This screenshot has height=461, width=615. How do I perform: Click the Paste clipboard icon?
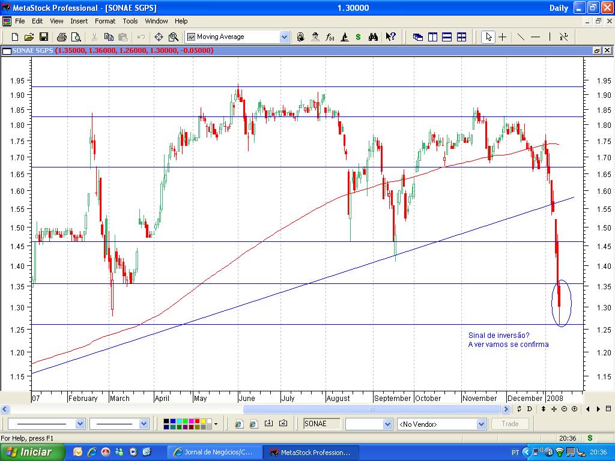pos(123,37)
